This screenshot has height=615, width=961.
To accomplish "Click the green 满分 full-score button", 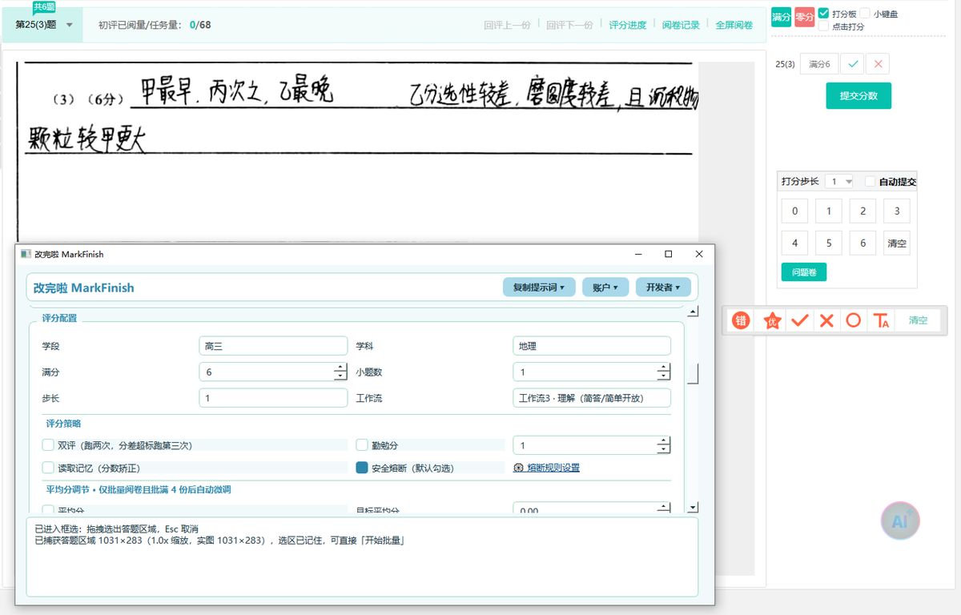I will click(782, 17).
